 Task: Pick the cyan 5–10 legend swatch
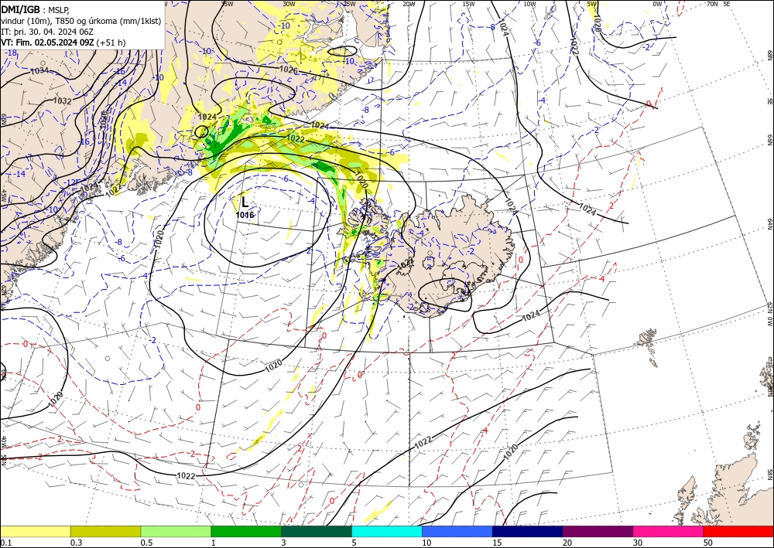point(386,531)
